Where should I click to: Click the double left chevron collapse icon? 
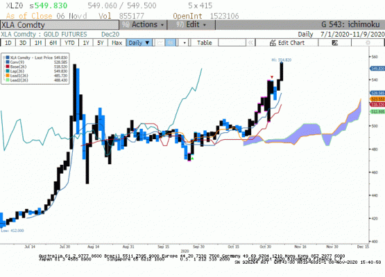coord(250,43)
